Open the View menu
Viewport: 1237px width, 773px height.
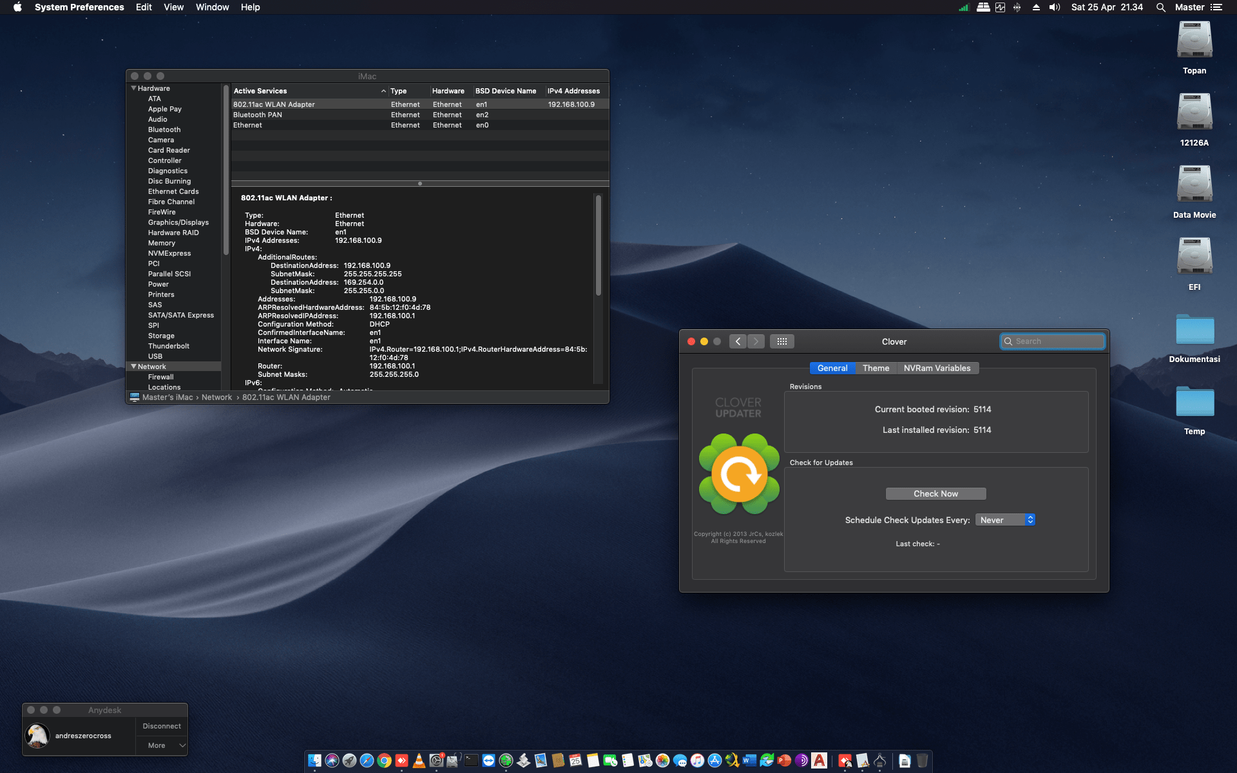(x=173, y=7)
